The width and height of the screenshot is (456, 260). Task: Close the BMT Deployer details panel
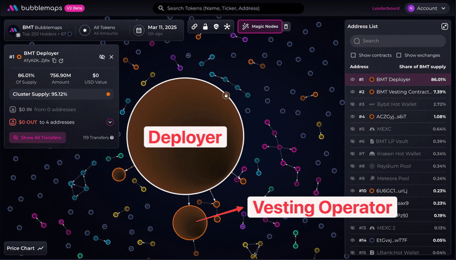[x=111, y=57]
